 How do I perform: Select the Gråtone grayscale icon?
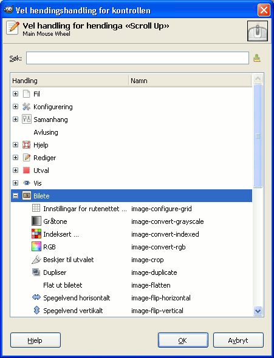[36, 221]
